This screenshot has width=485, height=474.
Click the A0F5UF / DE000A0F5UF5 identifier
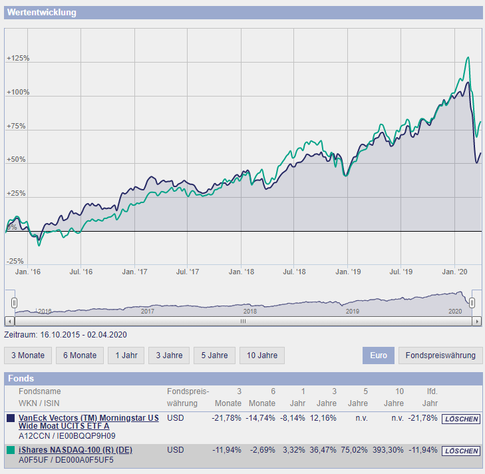pos(66,460)
